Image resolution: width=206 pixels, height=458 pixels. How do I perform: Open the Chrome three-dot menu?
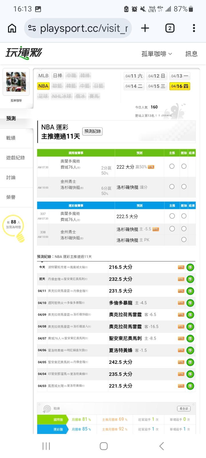(194, 28)
